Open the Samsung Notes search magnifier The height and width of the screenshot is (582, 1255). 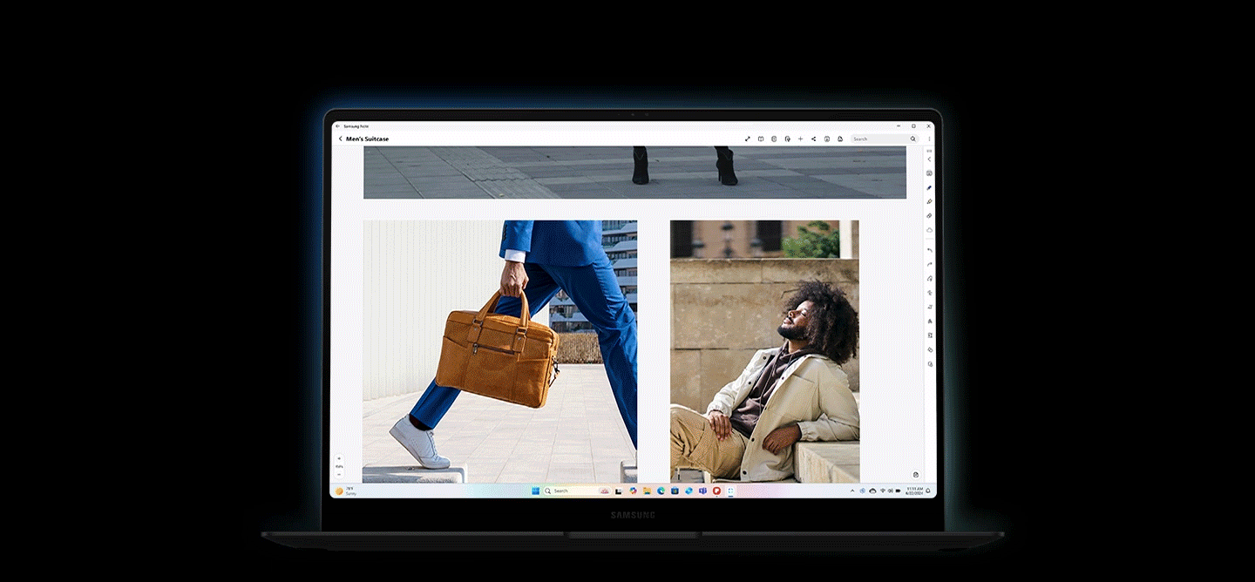click(x=912, y=139)
